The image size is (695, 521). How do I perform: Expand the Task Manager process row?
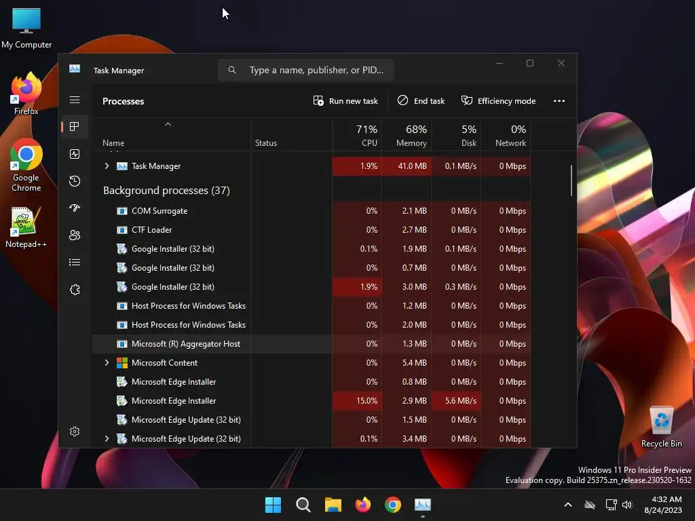pos(107,166)
